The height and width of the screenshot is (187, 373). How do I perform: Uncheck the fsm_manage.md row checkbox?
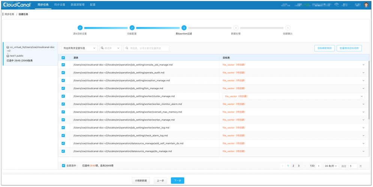(x=63, y=88)
